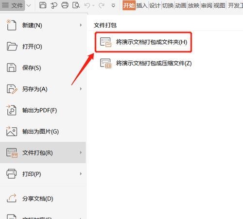Expand the 另存为(A) submenu arrow
This screenshot has width=243, height=219.
pos(81,89)
